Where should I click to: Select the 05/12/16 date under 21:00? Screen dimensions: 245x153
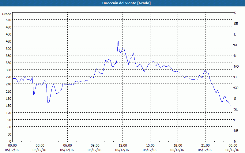click(205, 150)
